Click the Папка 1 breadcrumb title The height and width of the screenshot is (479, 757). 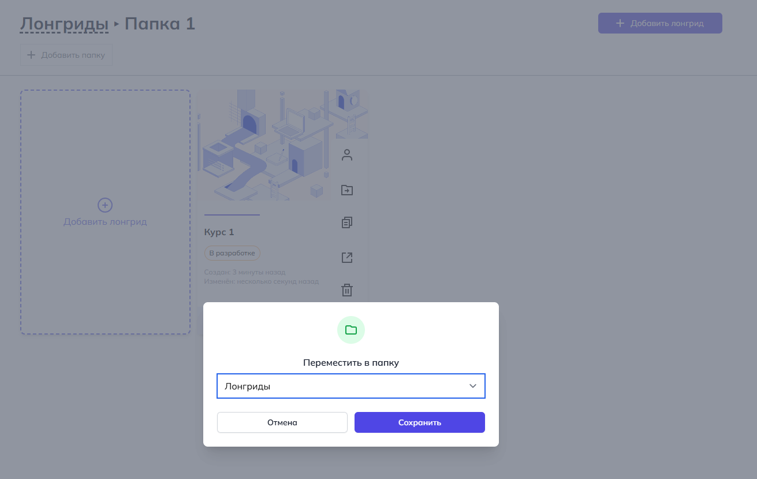(x=160, y=24)
